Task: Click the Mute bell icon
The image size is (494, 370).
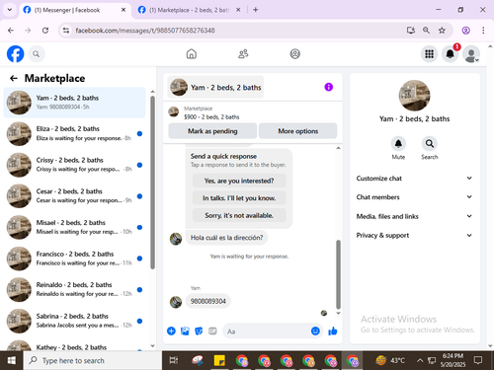Action: [398, 144]
